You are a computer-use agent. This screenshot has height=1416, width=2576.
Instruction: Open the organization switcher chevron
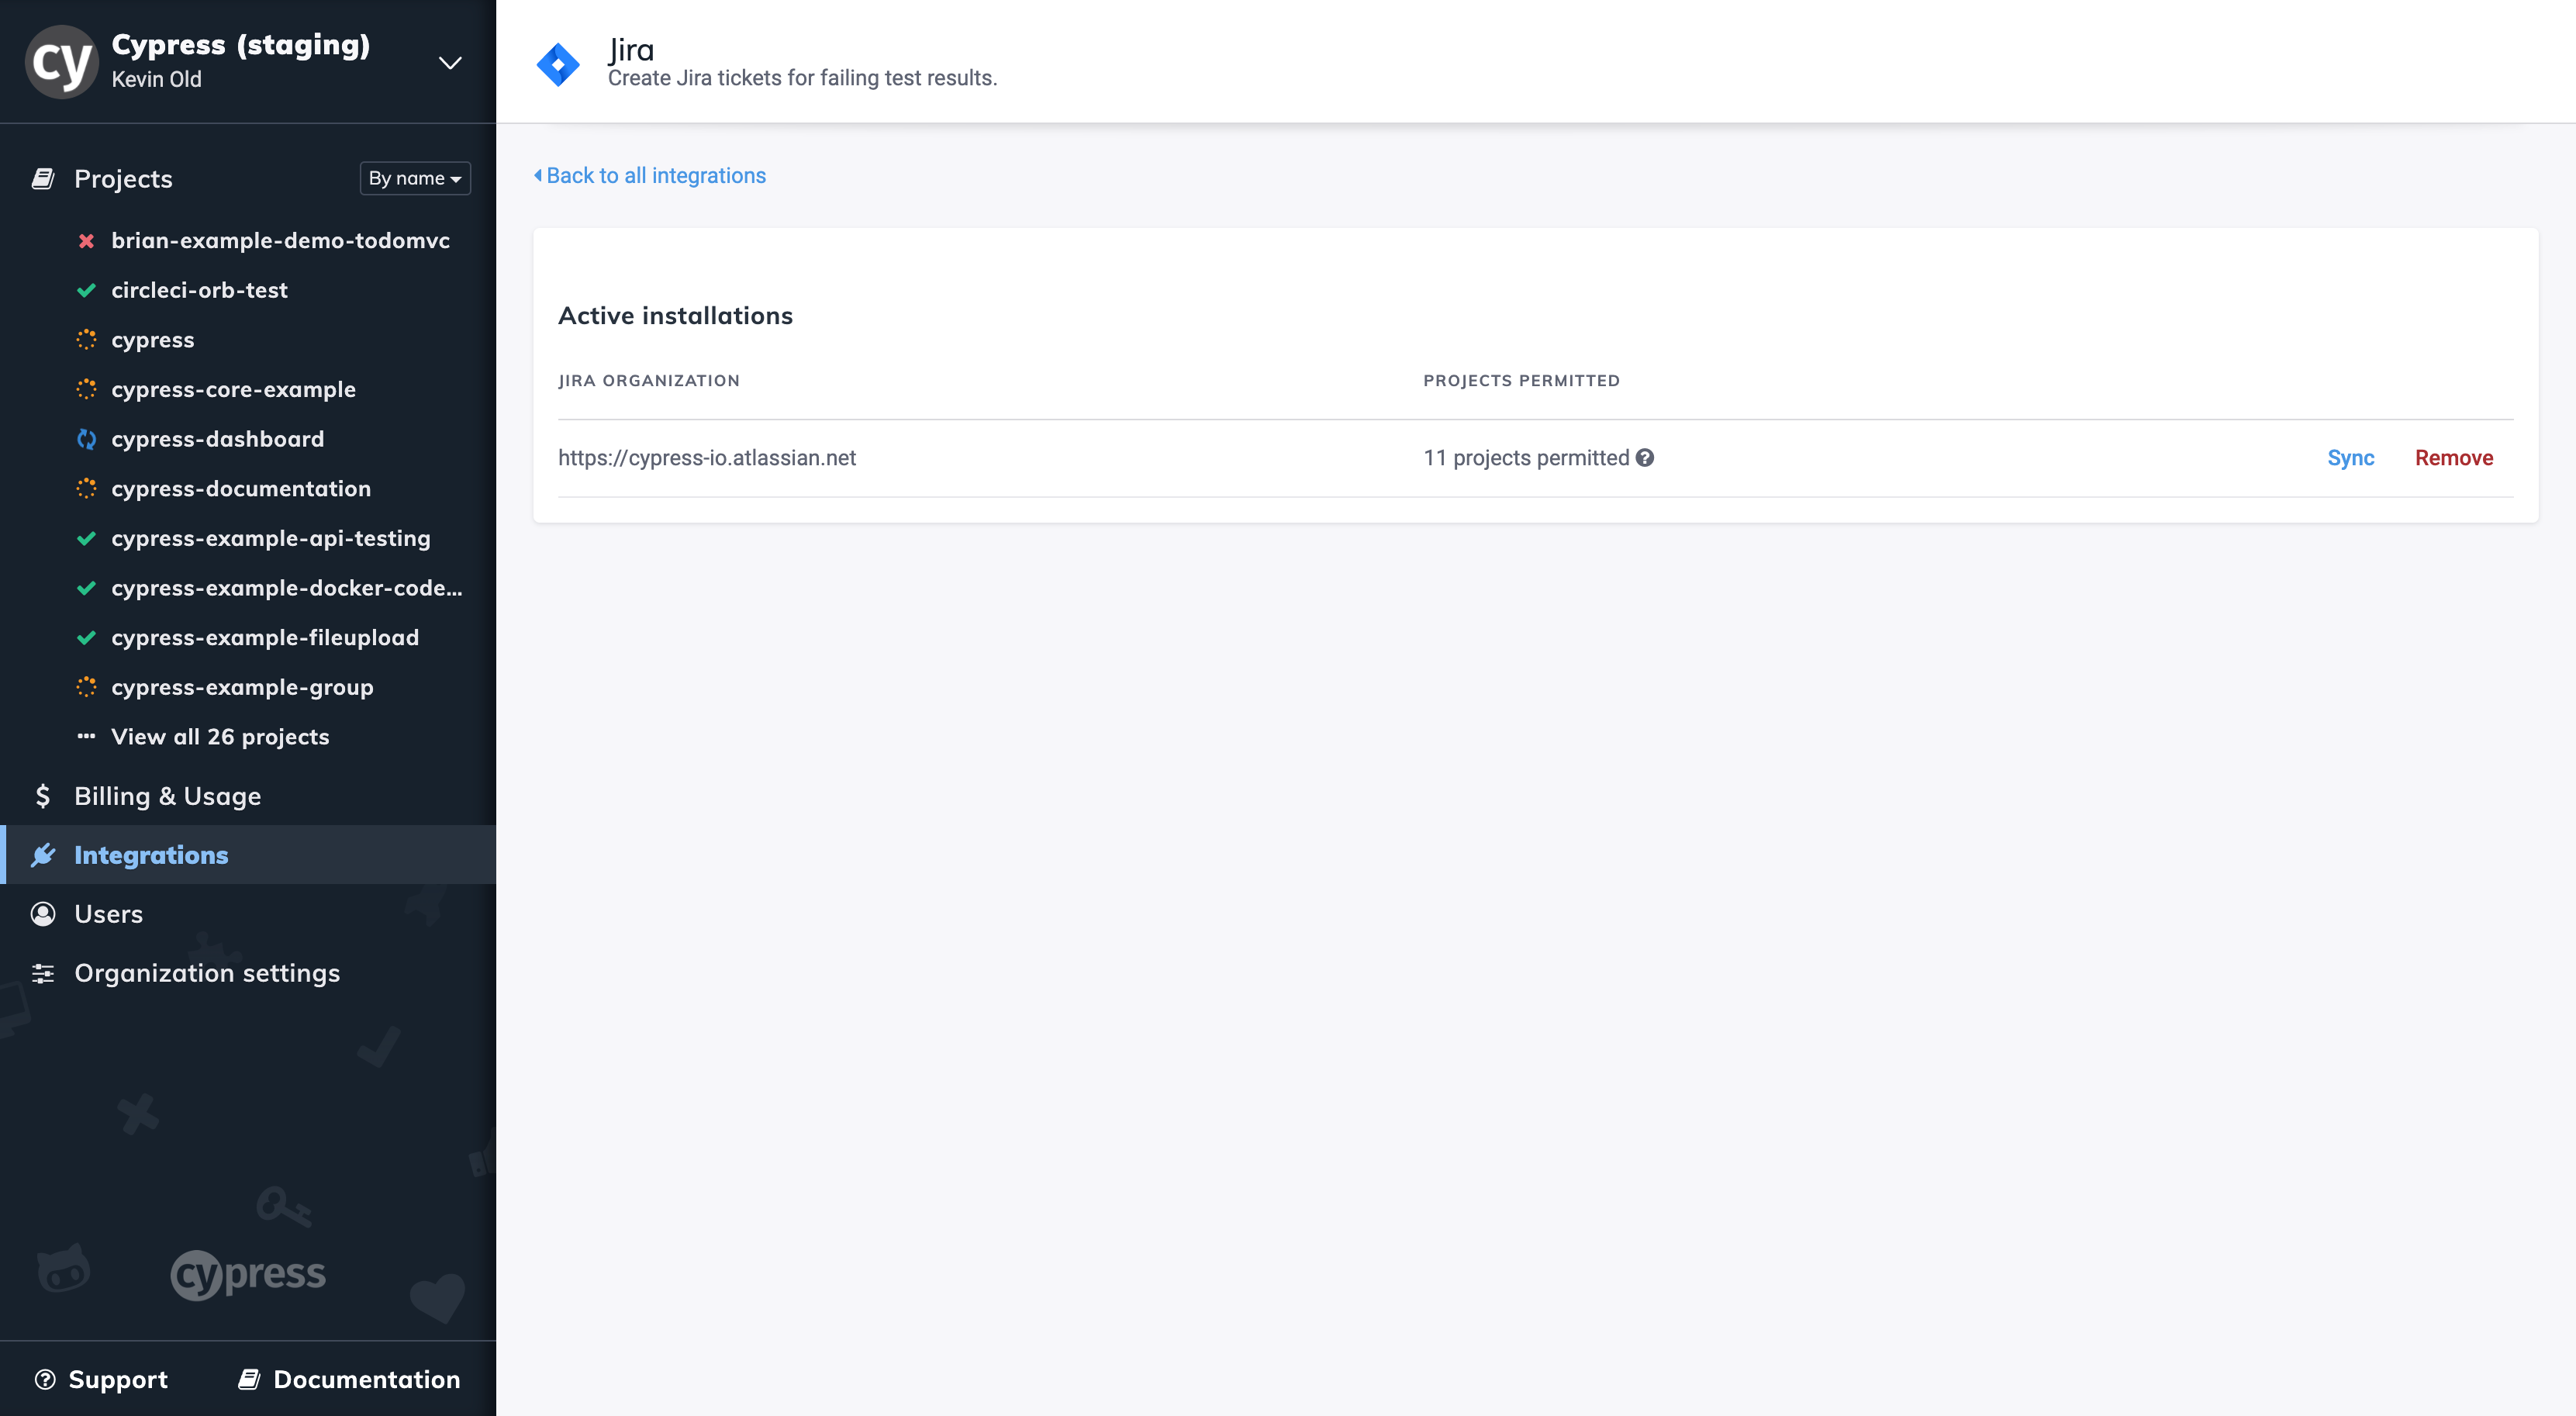[x=449, y=62]
